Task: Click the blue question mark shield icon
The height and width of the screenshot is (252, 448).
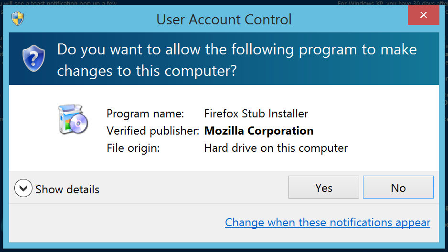Action: pos(33,59)
